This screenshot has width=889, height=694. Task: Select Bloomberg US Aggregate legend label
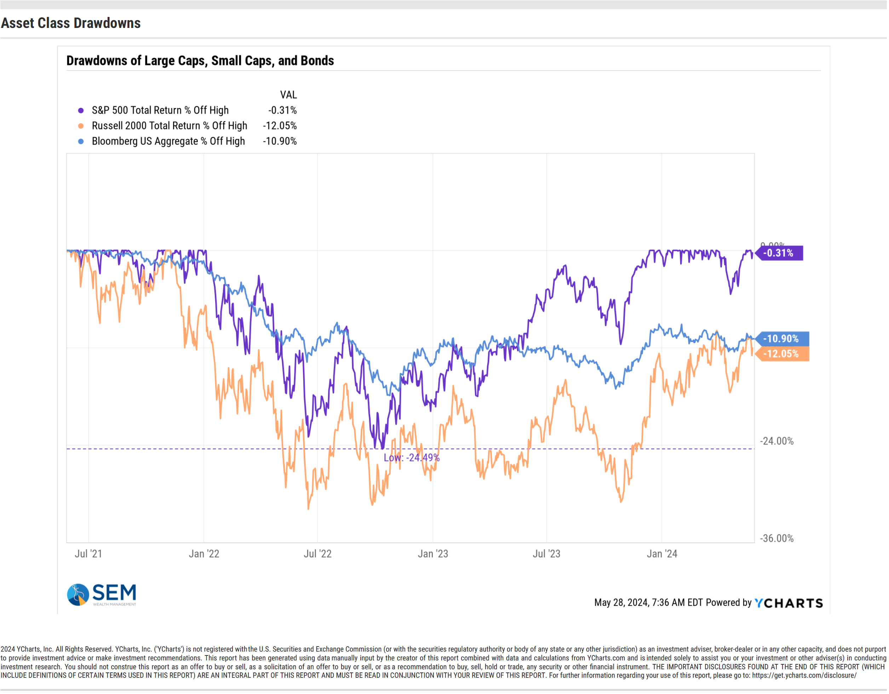[168, 142]
